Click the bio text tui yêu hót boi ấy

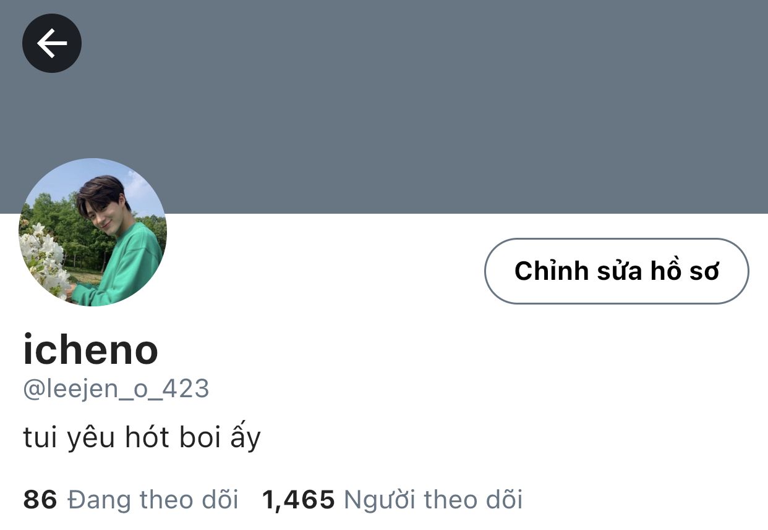(142, 437)
